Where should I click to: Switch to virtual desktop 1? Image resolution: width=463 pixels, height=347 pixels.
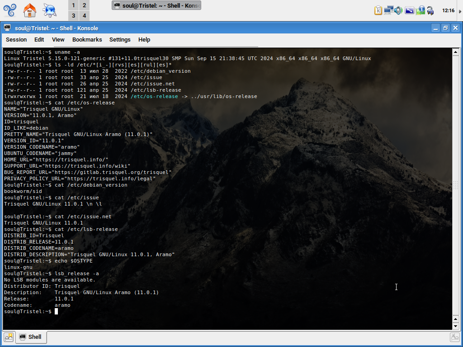pos(74,5)
